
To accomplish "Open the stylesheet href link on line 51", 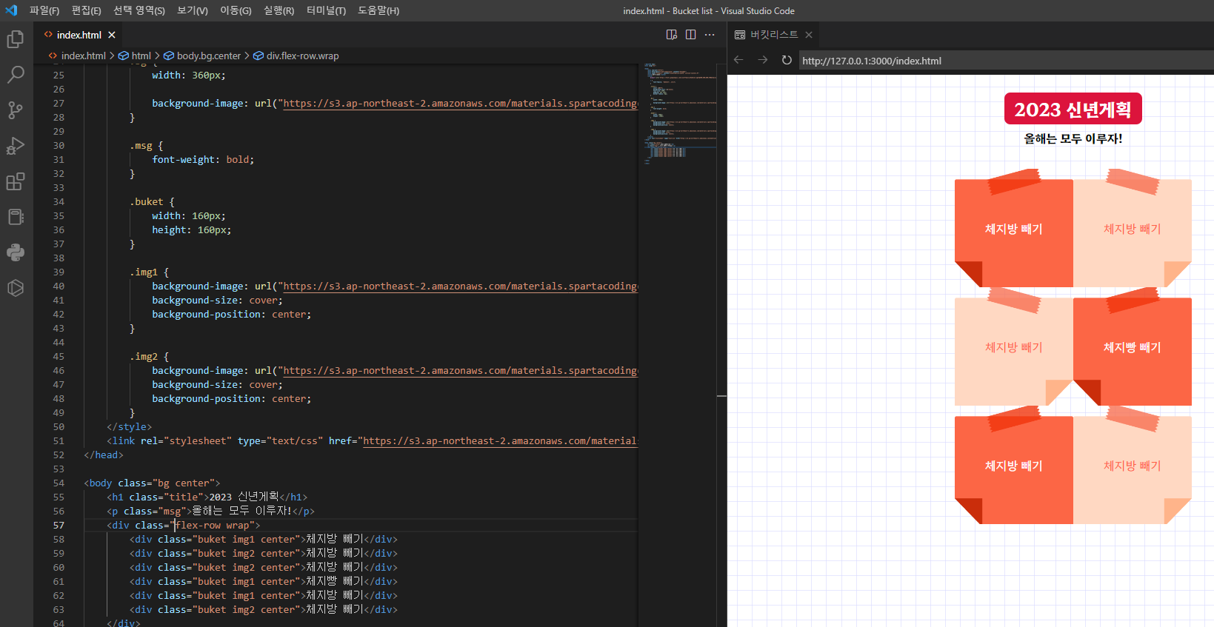I will [x=500, y=441].
